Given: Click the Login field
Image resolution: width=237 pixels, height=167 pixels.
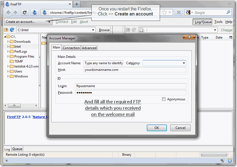Looking at the screenshot, I should click(131, 86).
